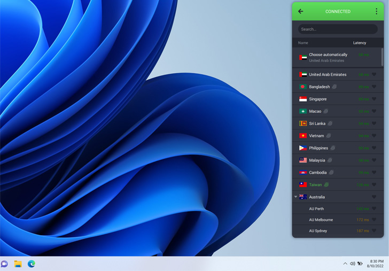
Task: Select the AU Perth server
Action: pos(316,209)
